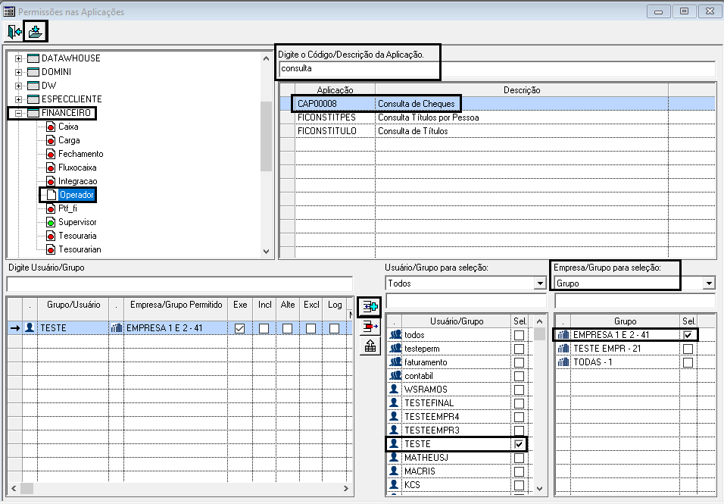Click the Grupo/Usuário column header

coord(73,308)
